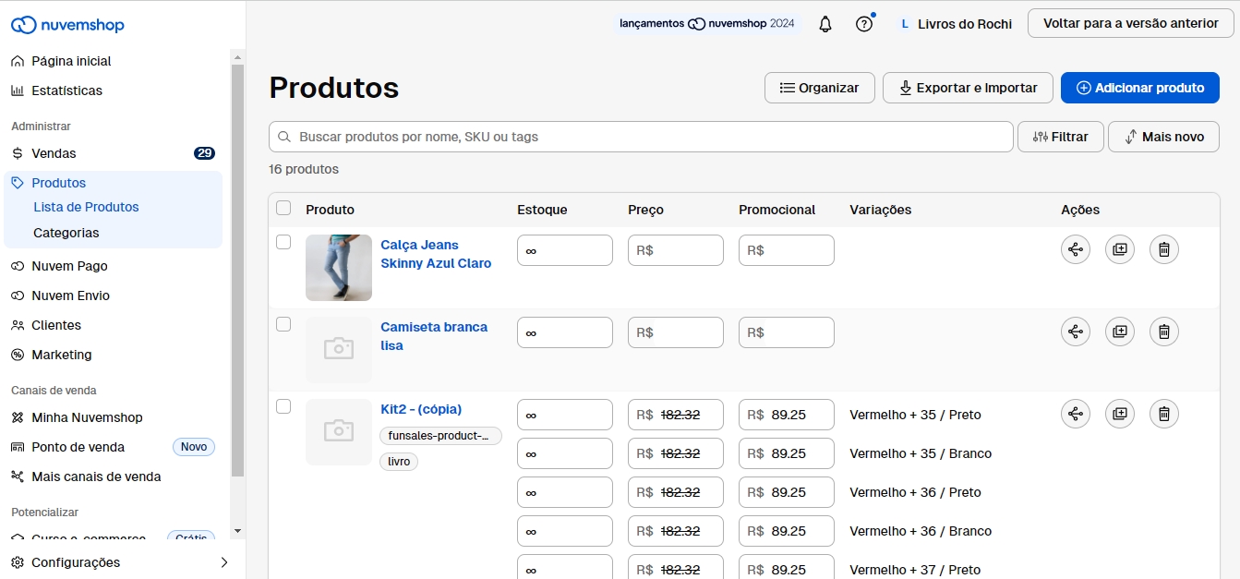Duplicate the Camiseta branca lisa product
The image size is (1240, 579).
pyautogui.click(x=1120, y=332)
